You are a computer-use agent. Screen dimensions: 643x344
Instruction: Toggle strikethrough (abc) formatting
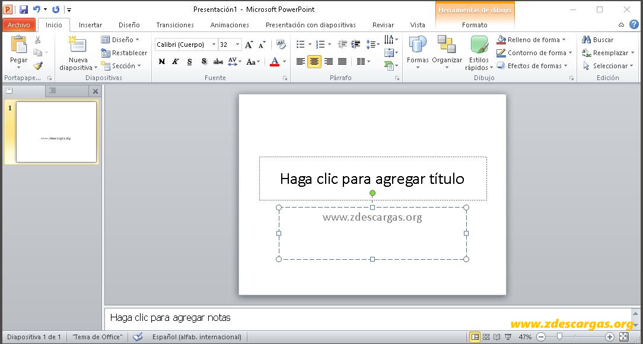click(x=218, y=62)
